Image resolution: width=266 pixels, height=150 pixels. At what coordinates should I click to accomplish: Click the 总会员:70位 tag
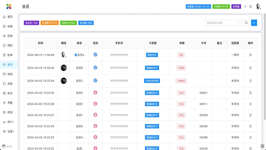point(31,23)
